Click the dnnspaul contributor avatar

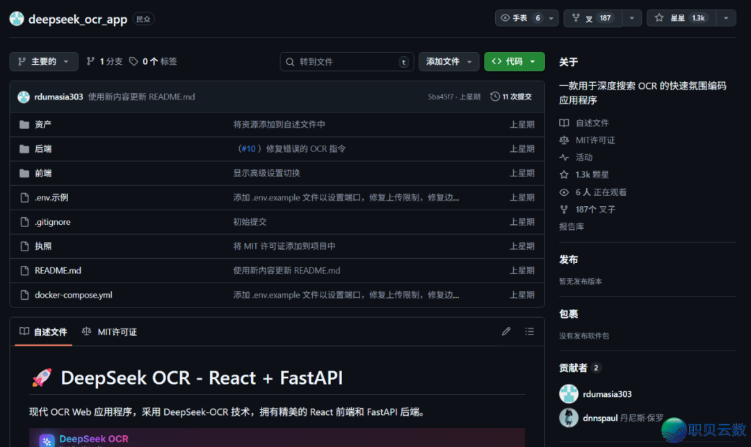pos(568,417)
